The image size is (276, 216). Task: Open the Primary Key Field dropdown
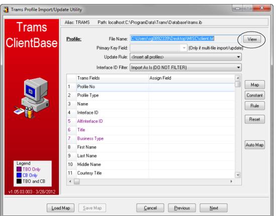[158, 48]
